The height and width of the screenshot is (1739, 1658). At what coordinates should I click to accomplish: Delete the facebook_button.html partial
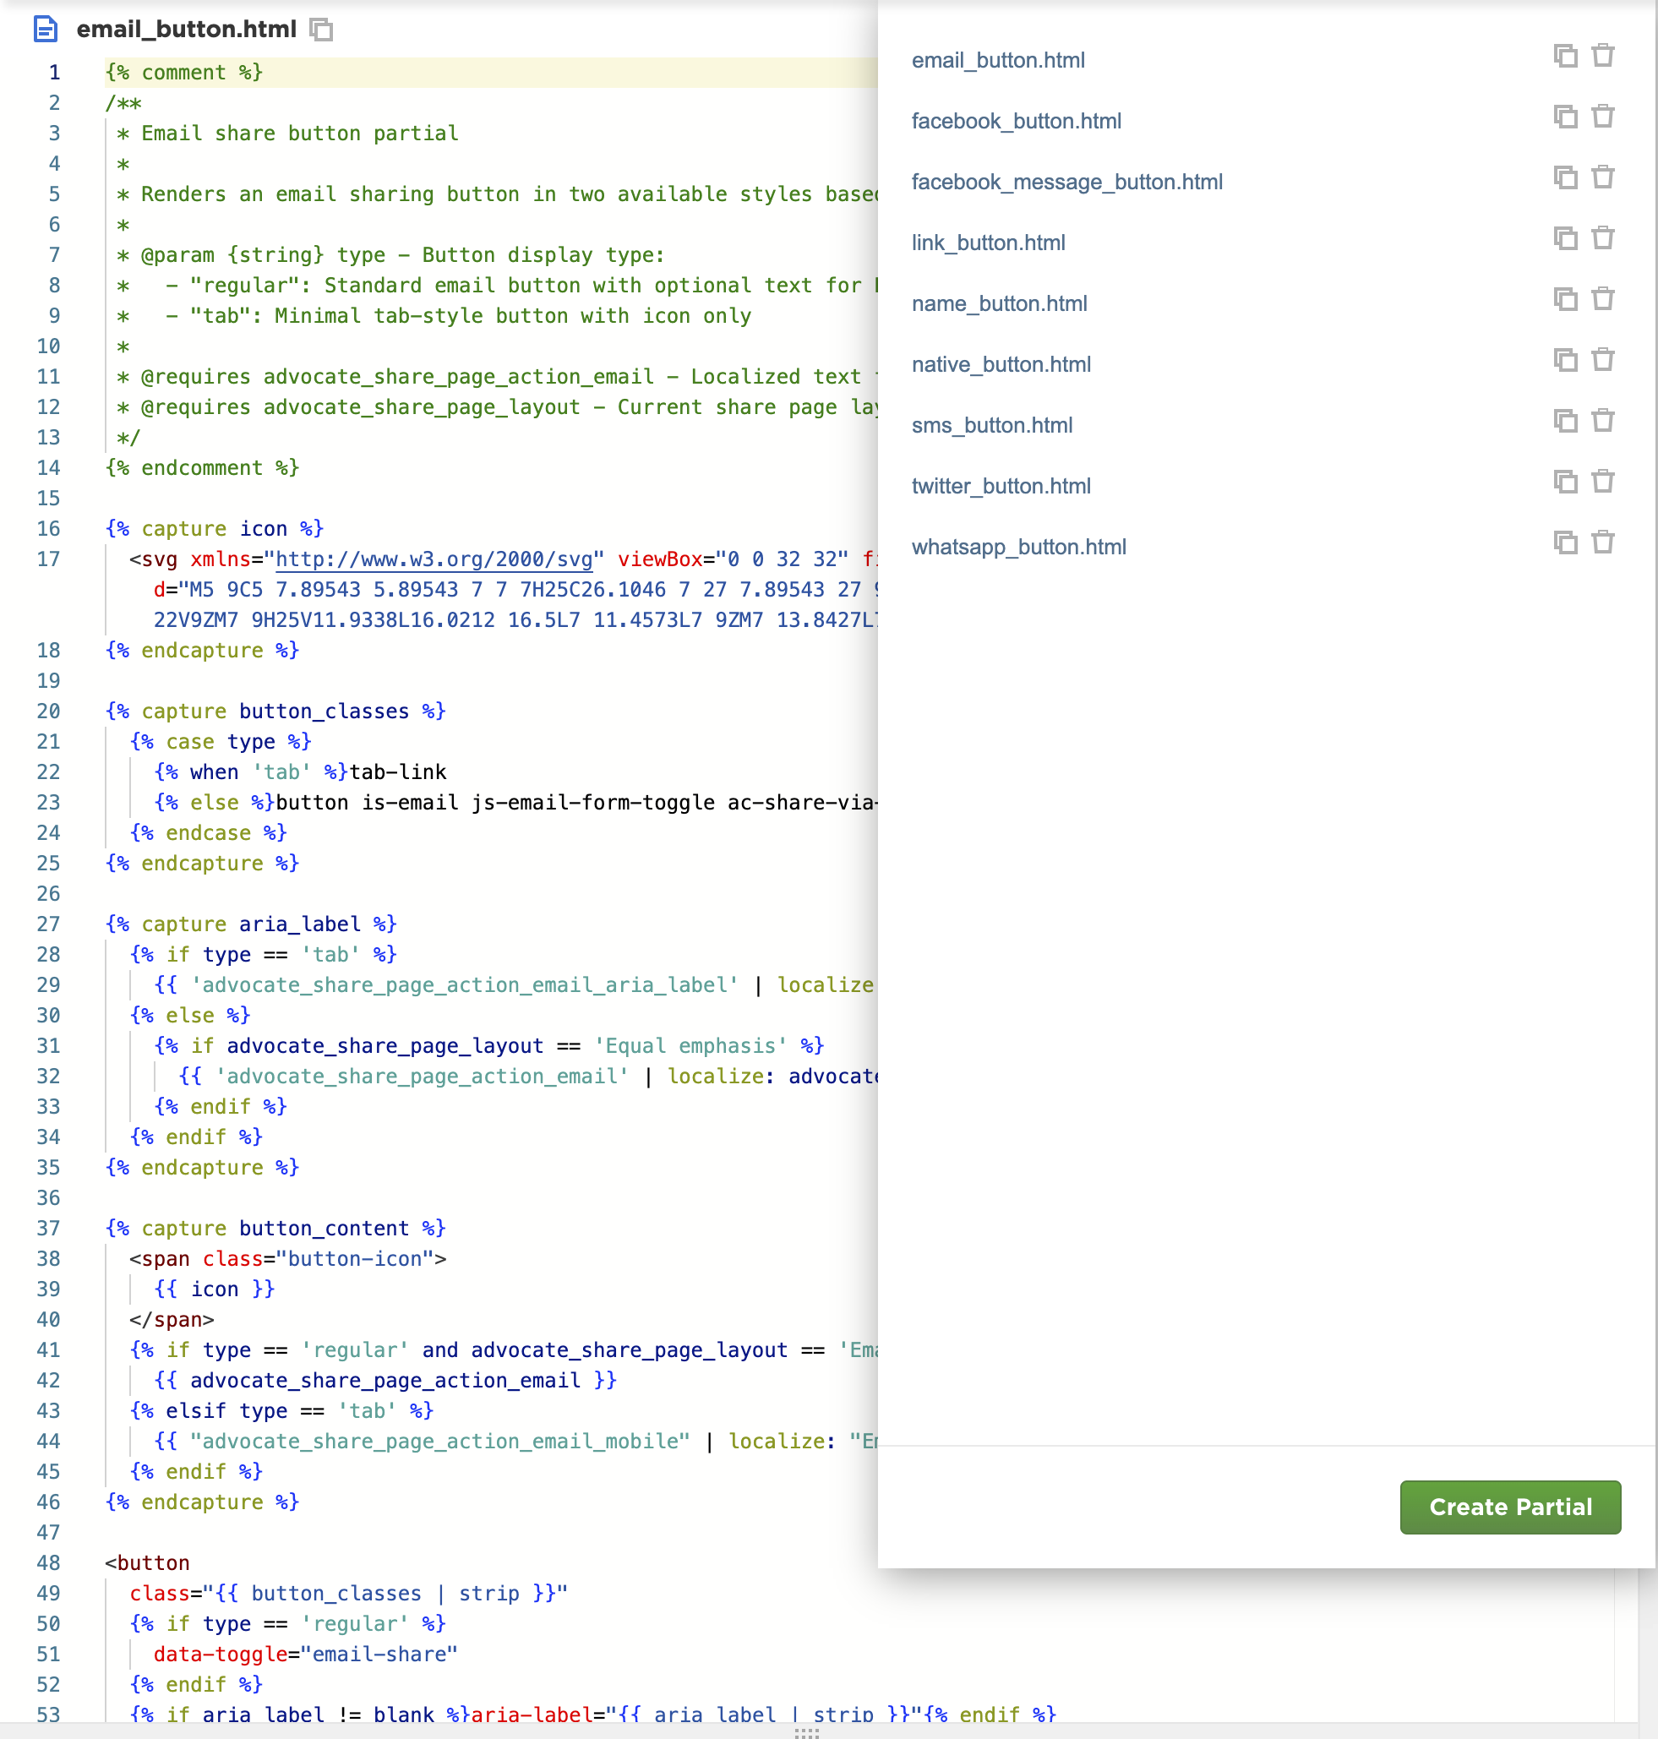(x=1602, y=117)
